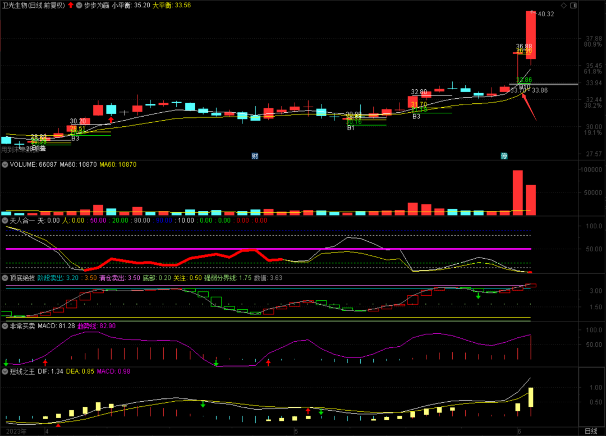This screenshot has width=606, height=436.
Task: Expand the 短线之王 panel dropdown arrow
Action: (x=5, y=371)
